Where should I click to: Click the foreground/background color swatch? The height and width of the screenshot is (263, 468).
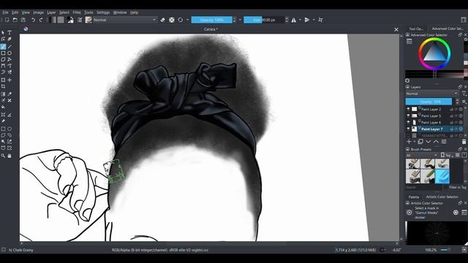pyautogui.click(x=70, y=20)
